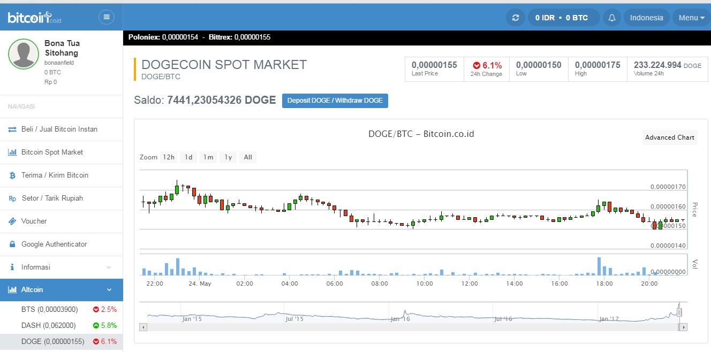Screen dimensions: 711x352
Task: Click the user avatar picture
Action: 24,53
